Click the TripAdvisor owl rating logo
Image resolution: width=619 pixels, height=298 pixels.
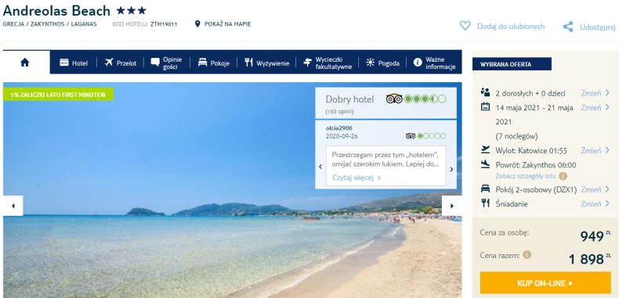point(394,99)
